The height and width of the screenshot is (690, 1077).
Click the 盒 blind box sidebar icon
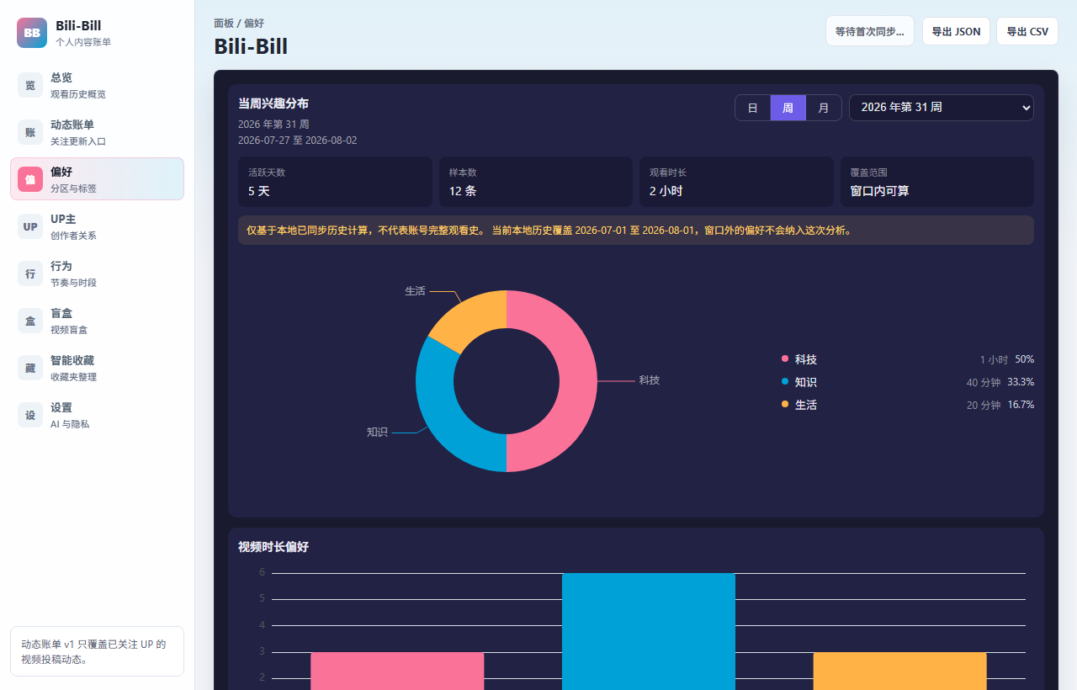(30, 321)
